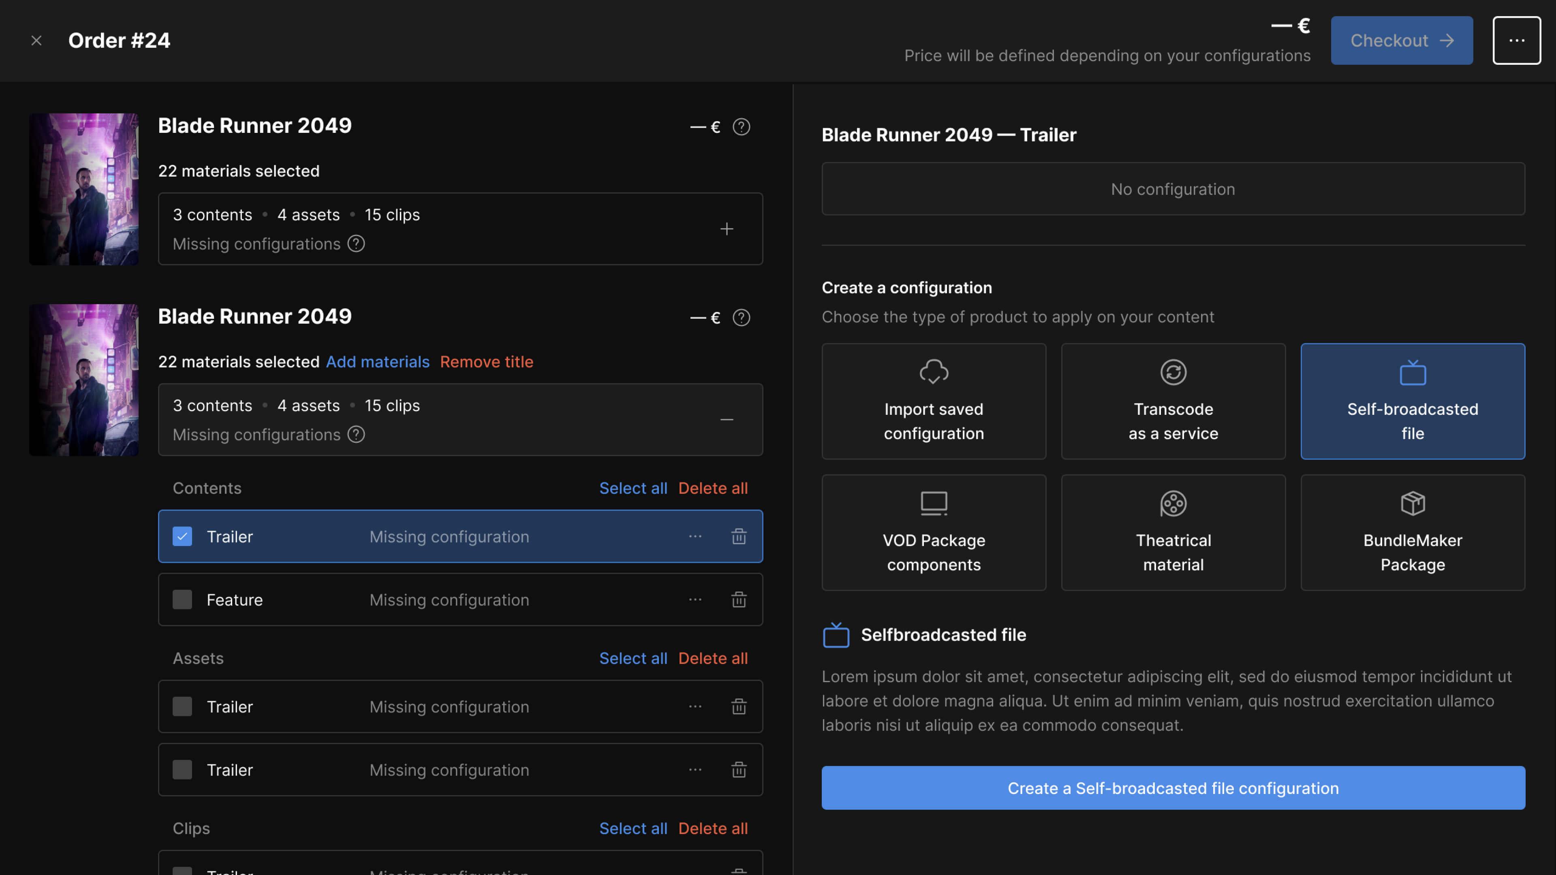Click the Contents Feature row label

234,600
